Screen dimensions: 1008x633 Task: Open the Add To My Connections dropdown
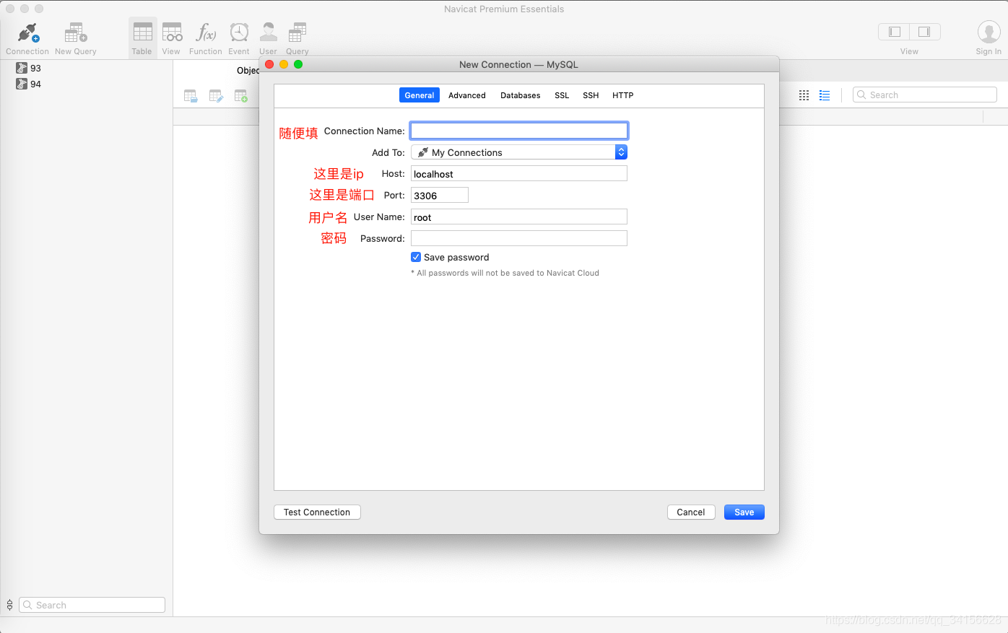(519, 152)
